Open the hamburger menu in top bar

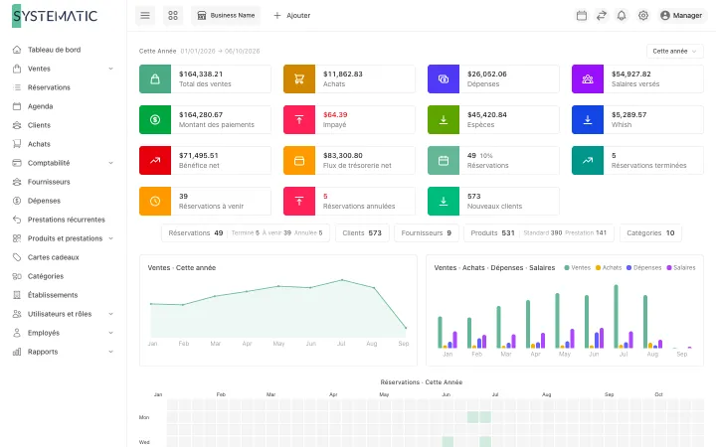coord(145,16)
